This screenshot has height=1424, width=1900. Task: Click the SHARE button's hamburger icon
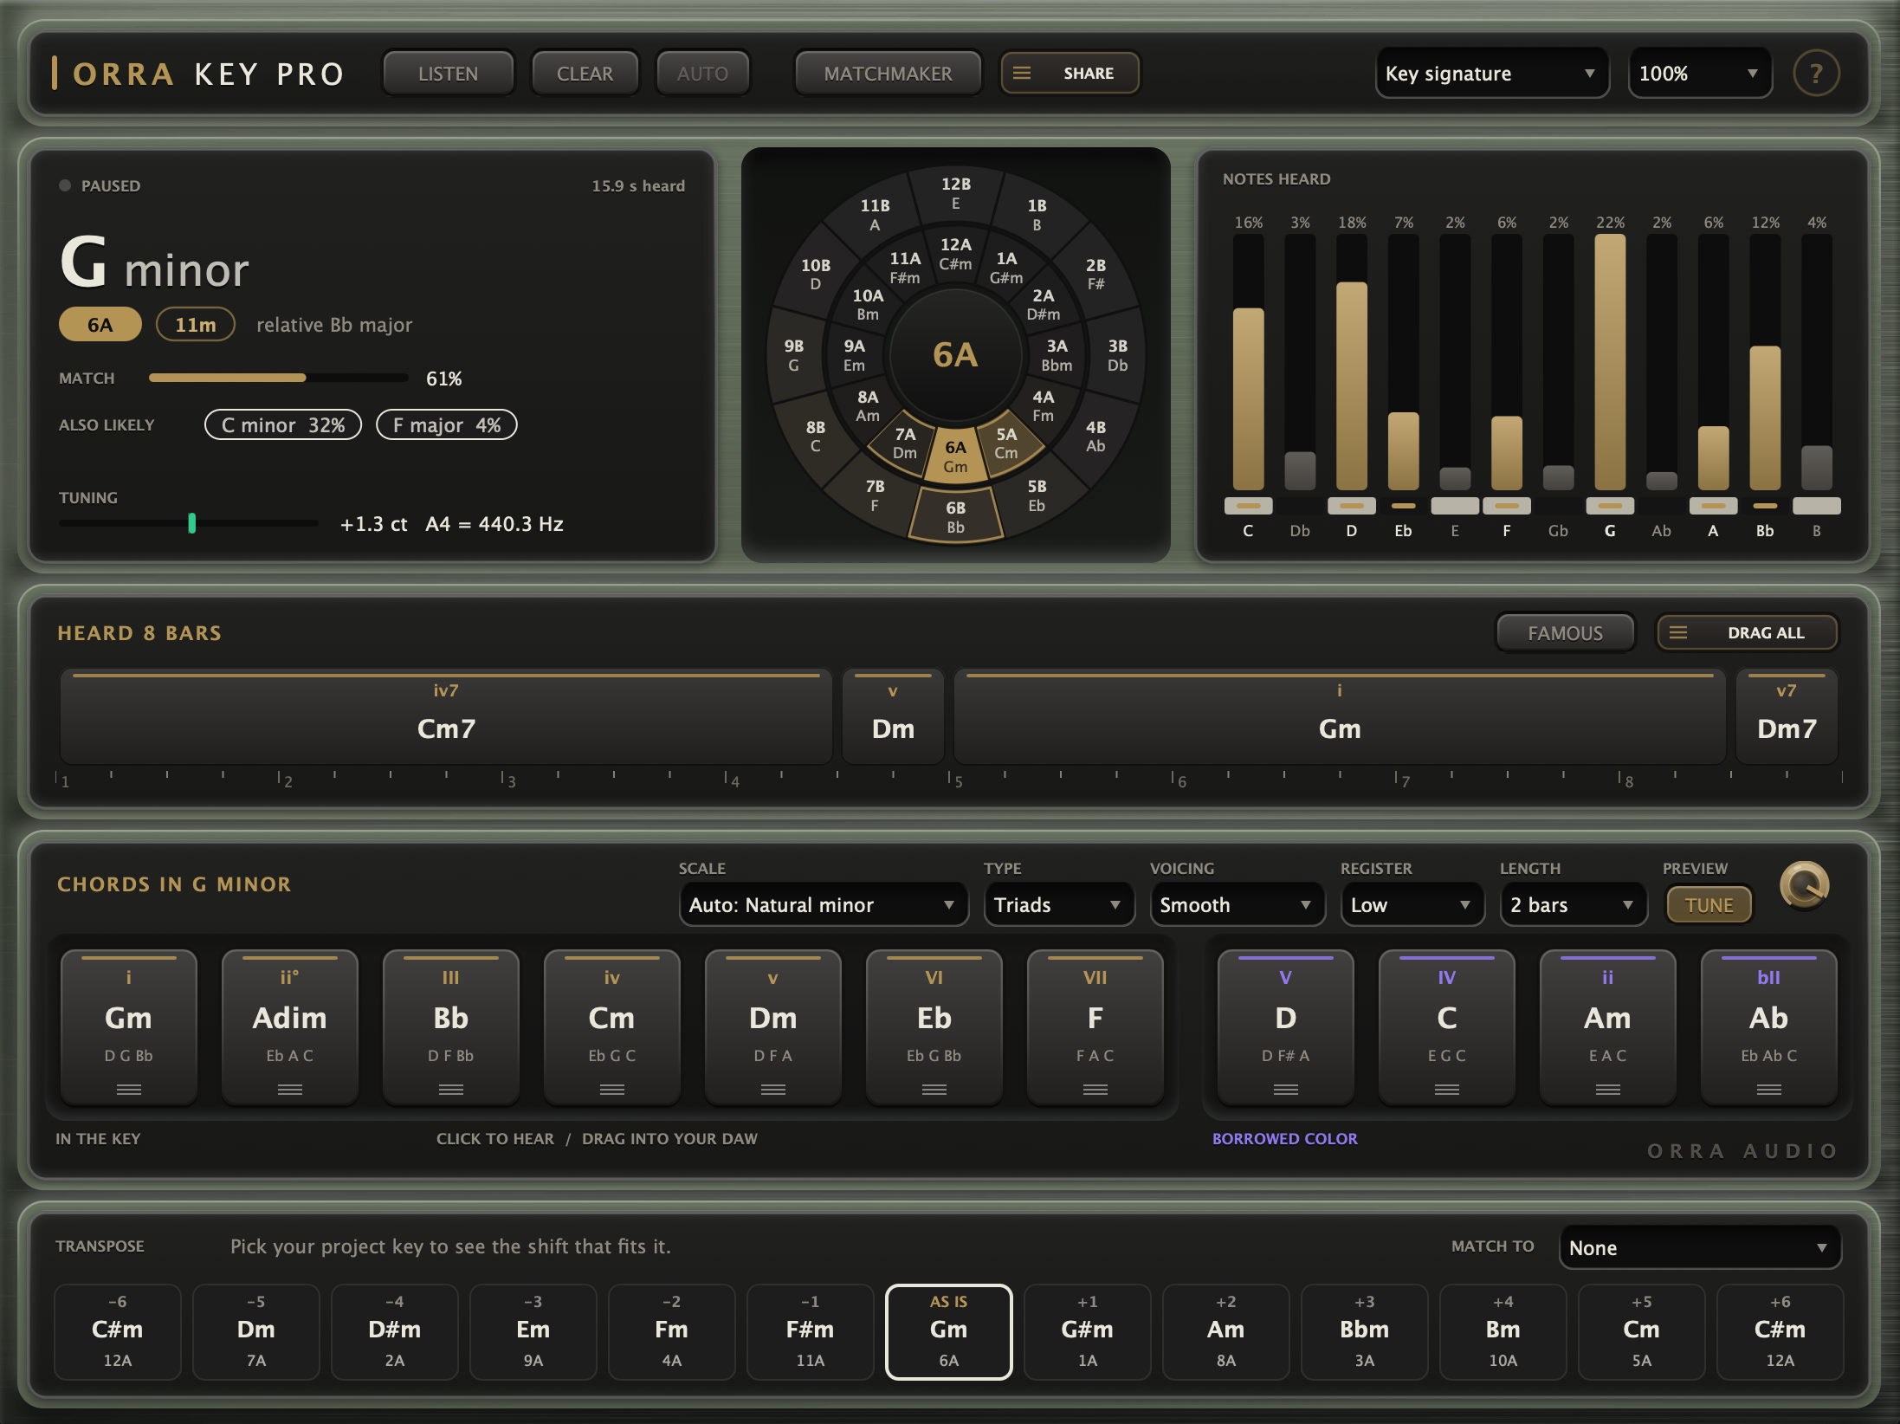pos(1022,74)
